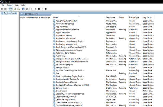Select Bluetooth User Support Service_1590703b
The width and height of the screenshot is (163, 107).
(x=73, y=85)
